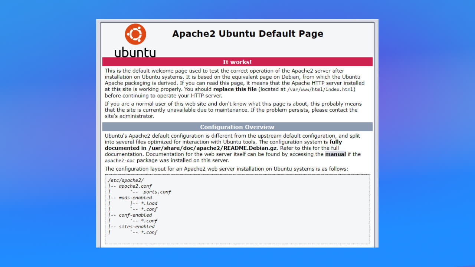Viewport: 475px width, 267px height.
Task: Click the ports.conf tree entry
Action: [157, 192]
